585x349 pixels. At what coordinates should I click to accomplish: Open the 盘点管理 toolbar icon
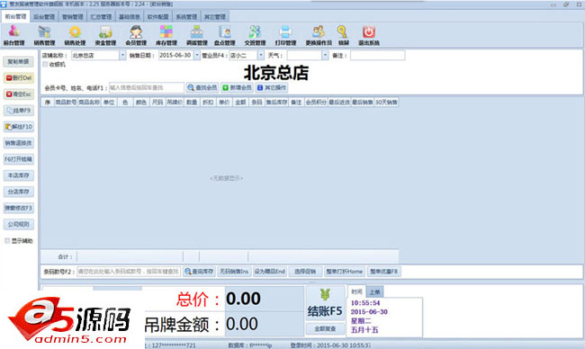(225, 35)
